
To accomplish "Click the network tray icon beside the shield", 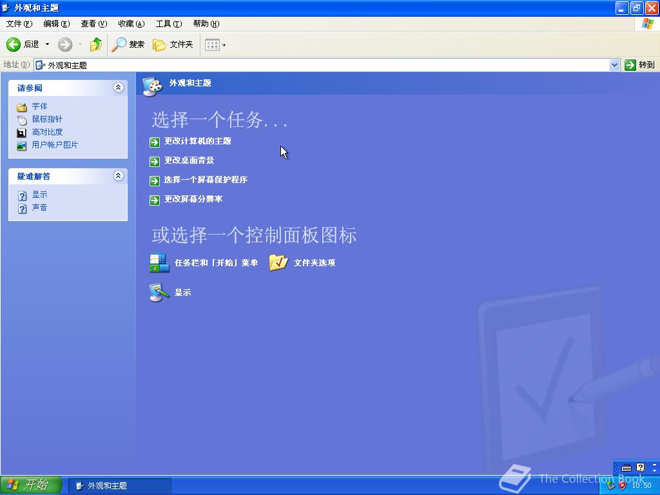I will [611, 486].
